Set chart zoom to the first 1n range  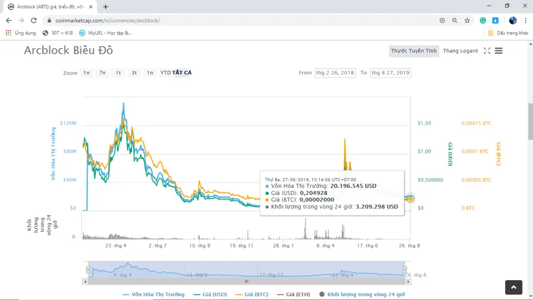pyautogui.click(x=87, y=72)
